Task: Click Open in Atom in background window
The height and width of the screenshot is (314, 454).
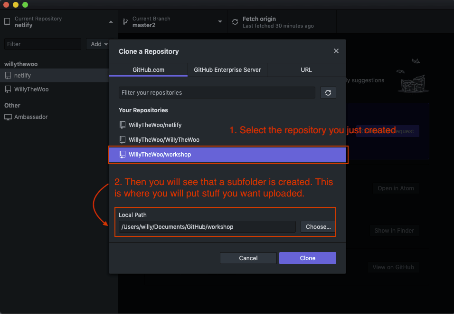Action: click(396, 188)
